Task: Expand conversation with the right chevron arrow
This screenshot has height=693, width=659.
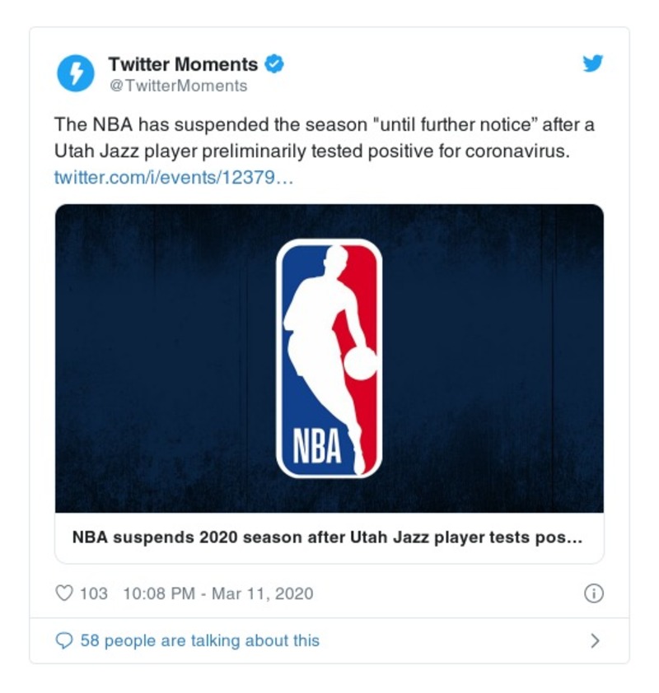Action: [x=595, y=641]
